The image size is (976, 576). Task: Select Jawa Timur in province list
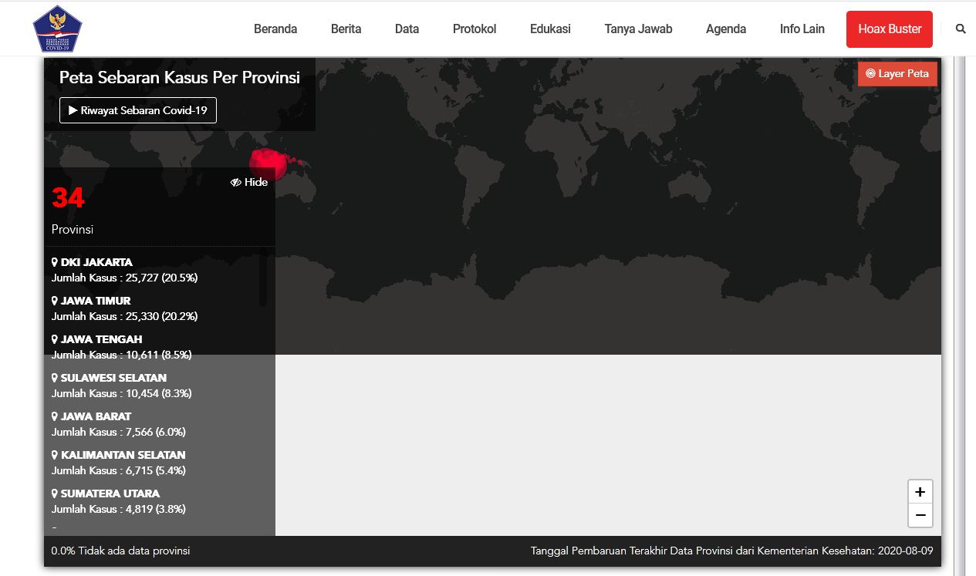[x=96, y=301]
